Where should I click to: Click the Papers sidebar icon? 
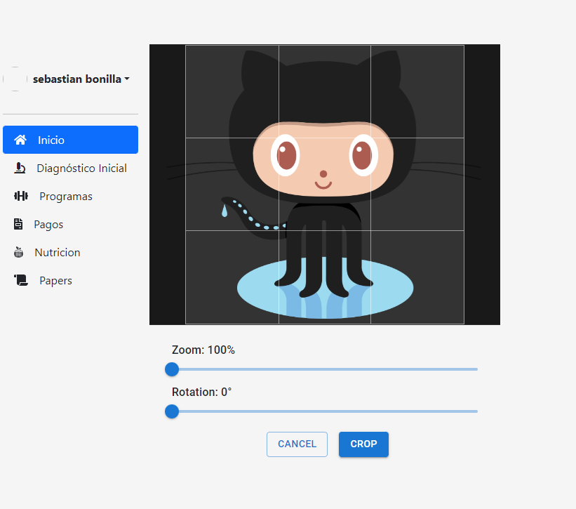(21, 280)
